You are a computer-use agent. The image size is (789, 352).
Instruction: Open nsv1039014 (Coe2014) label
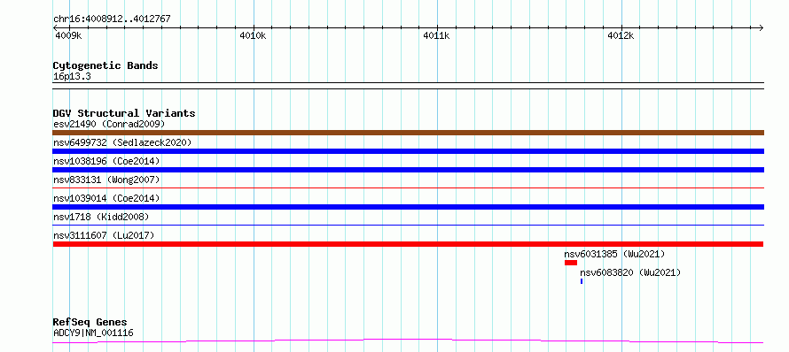(x=106, y=198)
